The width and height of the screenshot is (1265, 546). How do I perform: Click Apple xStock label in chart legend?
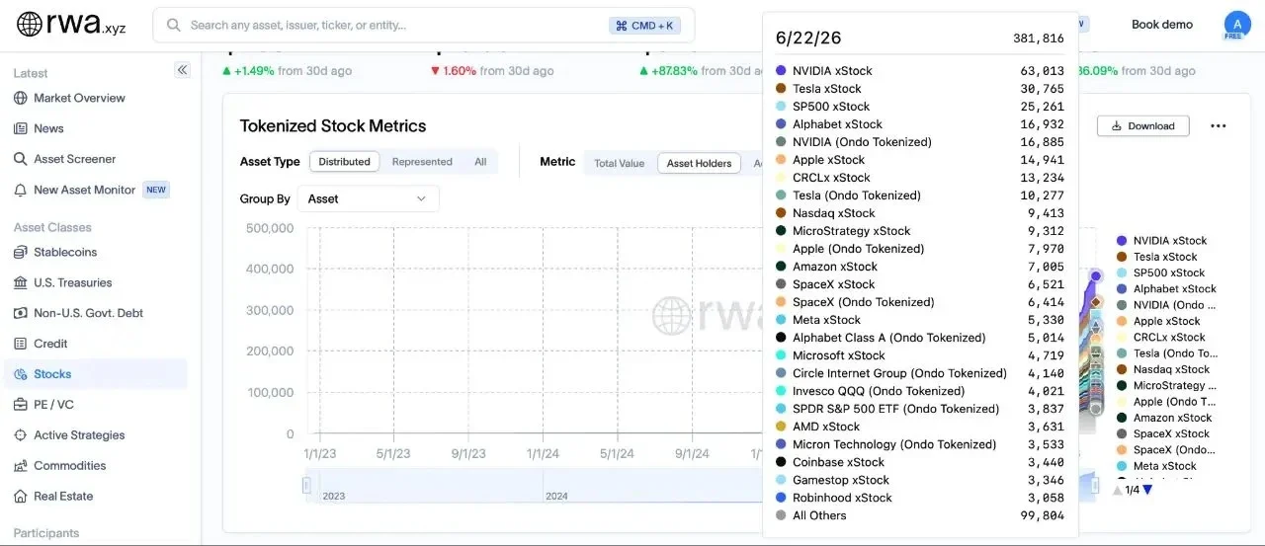pyautogui.click(x=1167, y=321)
